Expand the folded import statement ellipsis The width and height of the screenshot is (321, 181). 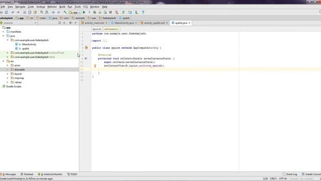coord(105,41)
